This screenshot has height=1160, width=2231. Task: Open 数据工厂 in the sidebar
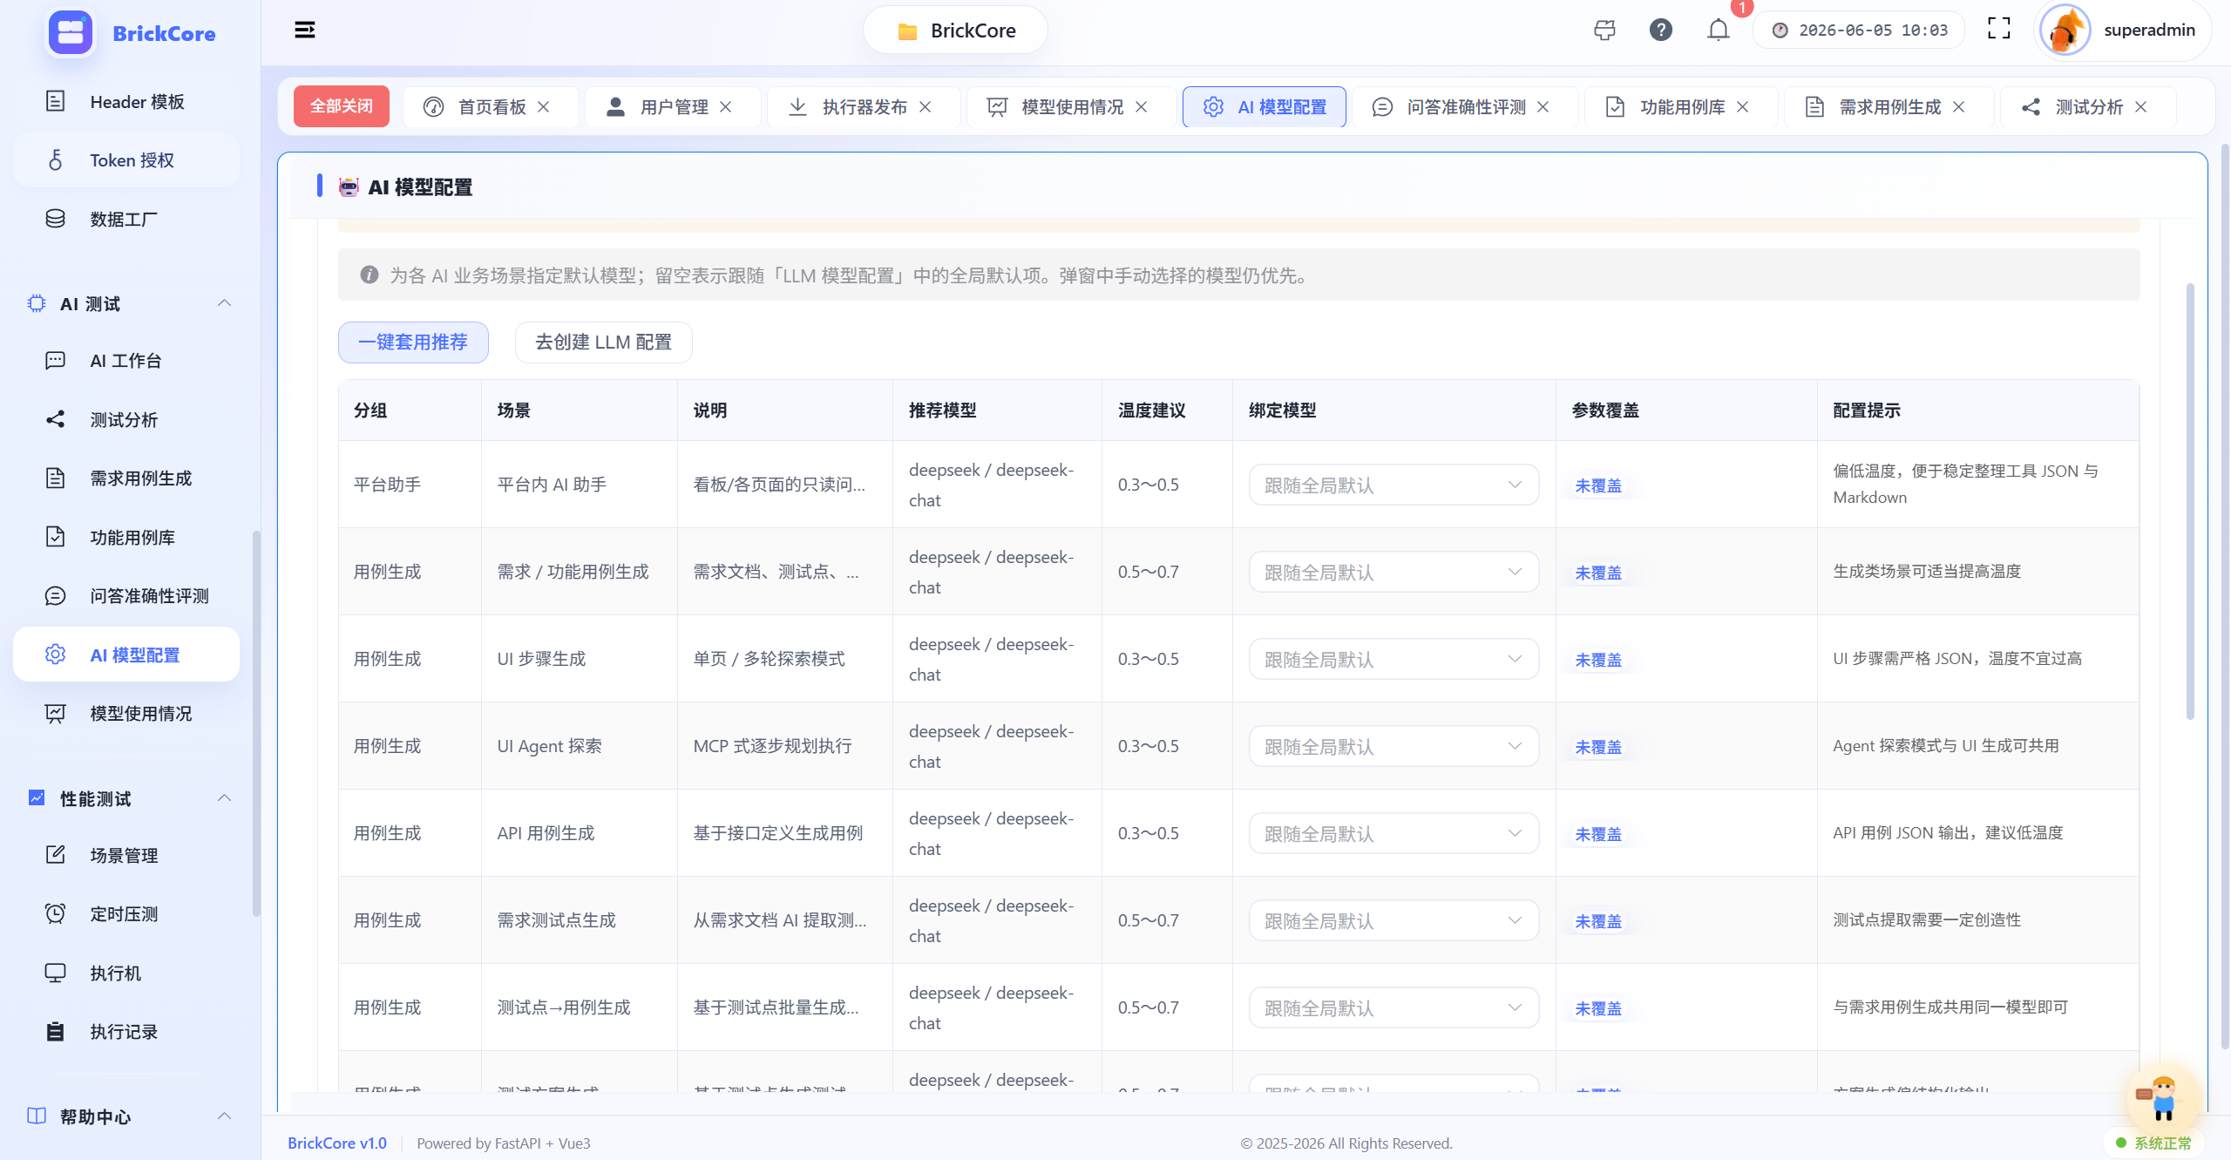tap(126, 219)
